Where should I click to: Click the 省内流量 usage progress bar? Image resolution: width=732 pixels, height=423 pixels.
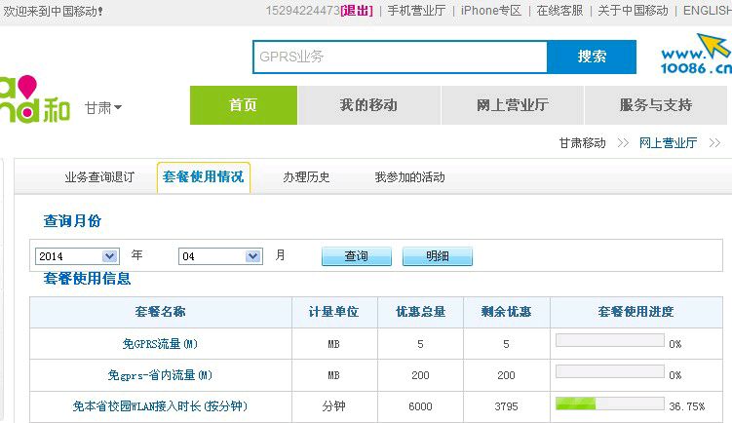610,371
